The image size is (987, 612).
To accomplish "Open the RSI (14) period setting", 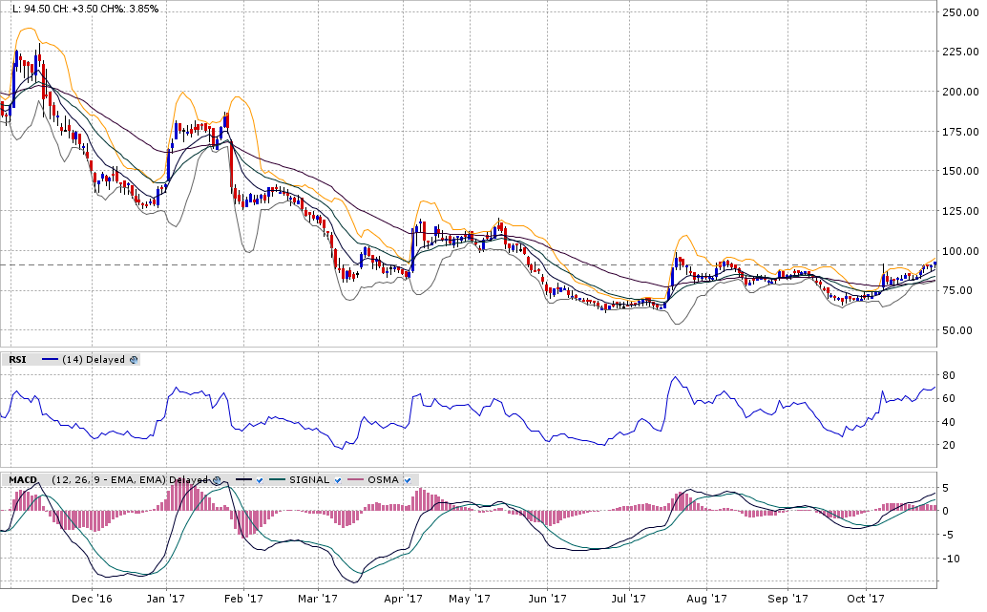I will click(x=71, y=360).
